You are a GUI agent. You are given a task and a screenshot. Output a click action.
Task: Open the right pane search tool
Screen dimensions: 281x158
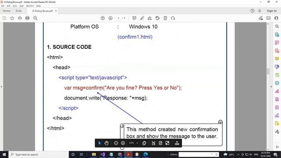click(x=277, y=26)
